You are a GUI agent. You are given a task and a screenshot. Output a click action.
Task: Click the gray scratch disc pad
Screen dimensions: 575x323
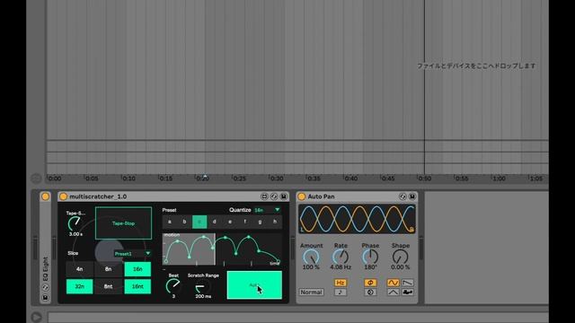(109, 253)
